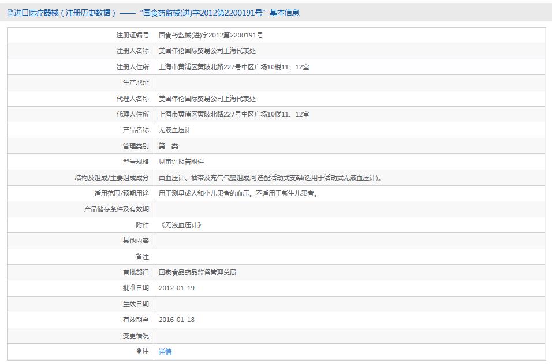Viewport: 552px width, 364px height.
Task: Click the 代理人住所 address value
Action: click(234, 114)
